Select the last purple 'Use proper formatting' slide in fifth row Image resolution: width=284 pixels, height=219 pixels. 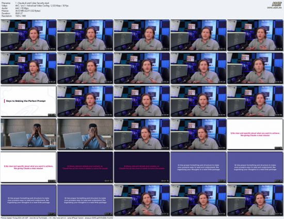pyautogui.click(x=255, y=167)
